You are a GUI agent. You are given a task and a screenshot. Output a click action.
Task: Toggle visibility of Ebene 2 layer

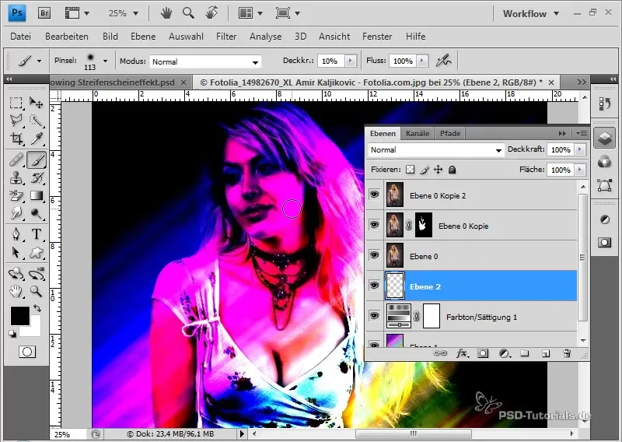pos(374,285)
